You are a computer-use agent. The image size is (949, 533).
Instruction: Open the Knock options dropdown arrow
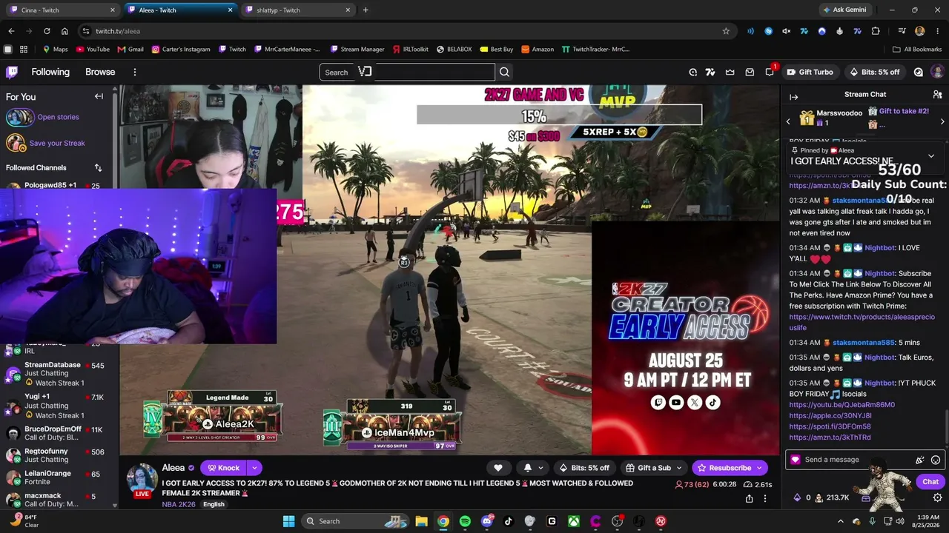click(254, 468)
